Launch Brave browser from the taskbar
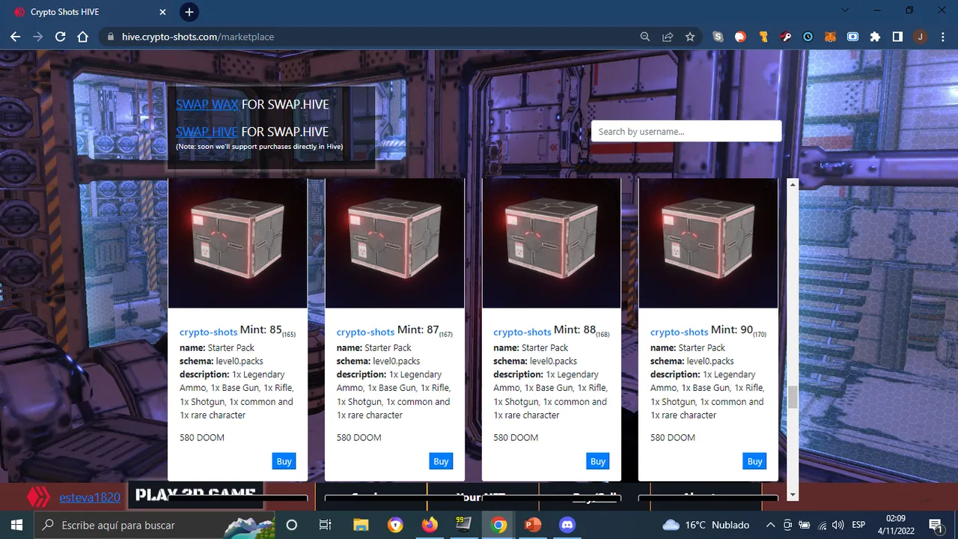The width and height of the screenshot is (958, 539). pyautogui.click(x=395, y=525)
